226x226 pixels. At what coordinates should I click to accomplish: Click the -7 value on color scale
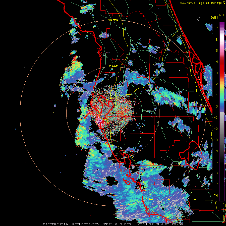(x=216, y=184)
